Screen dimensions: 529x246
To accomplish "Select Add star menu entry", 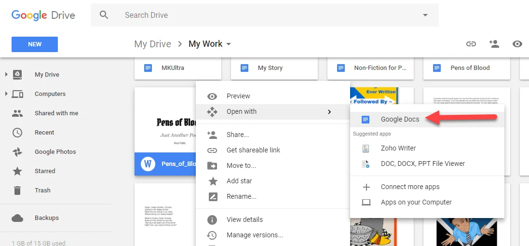I will pyautogui.click(x=273, y=181).
